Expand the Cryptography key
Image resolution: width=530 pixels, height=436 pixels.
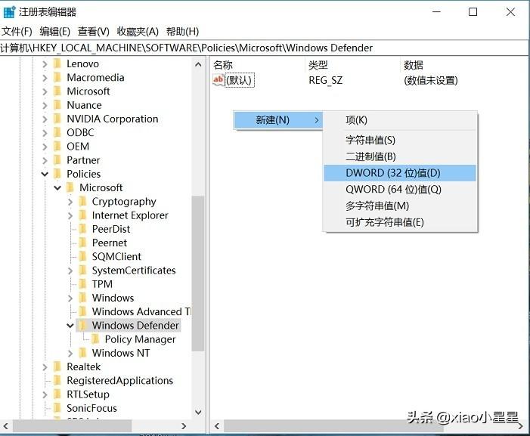70,202
